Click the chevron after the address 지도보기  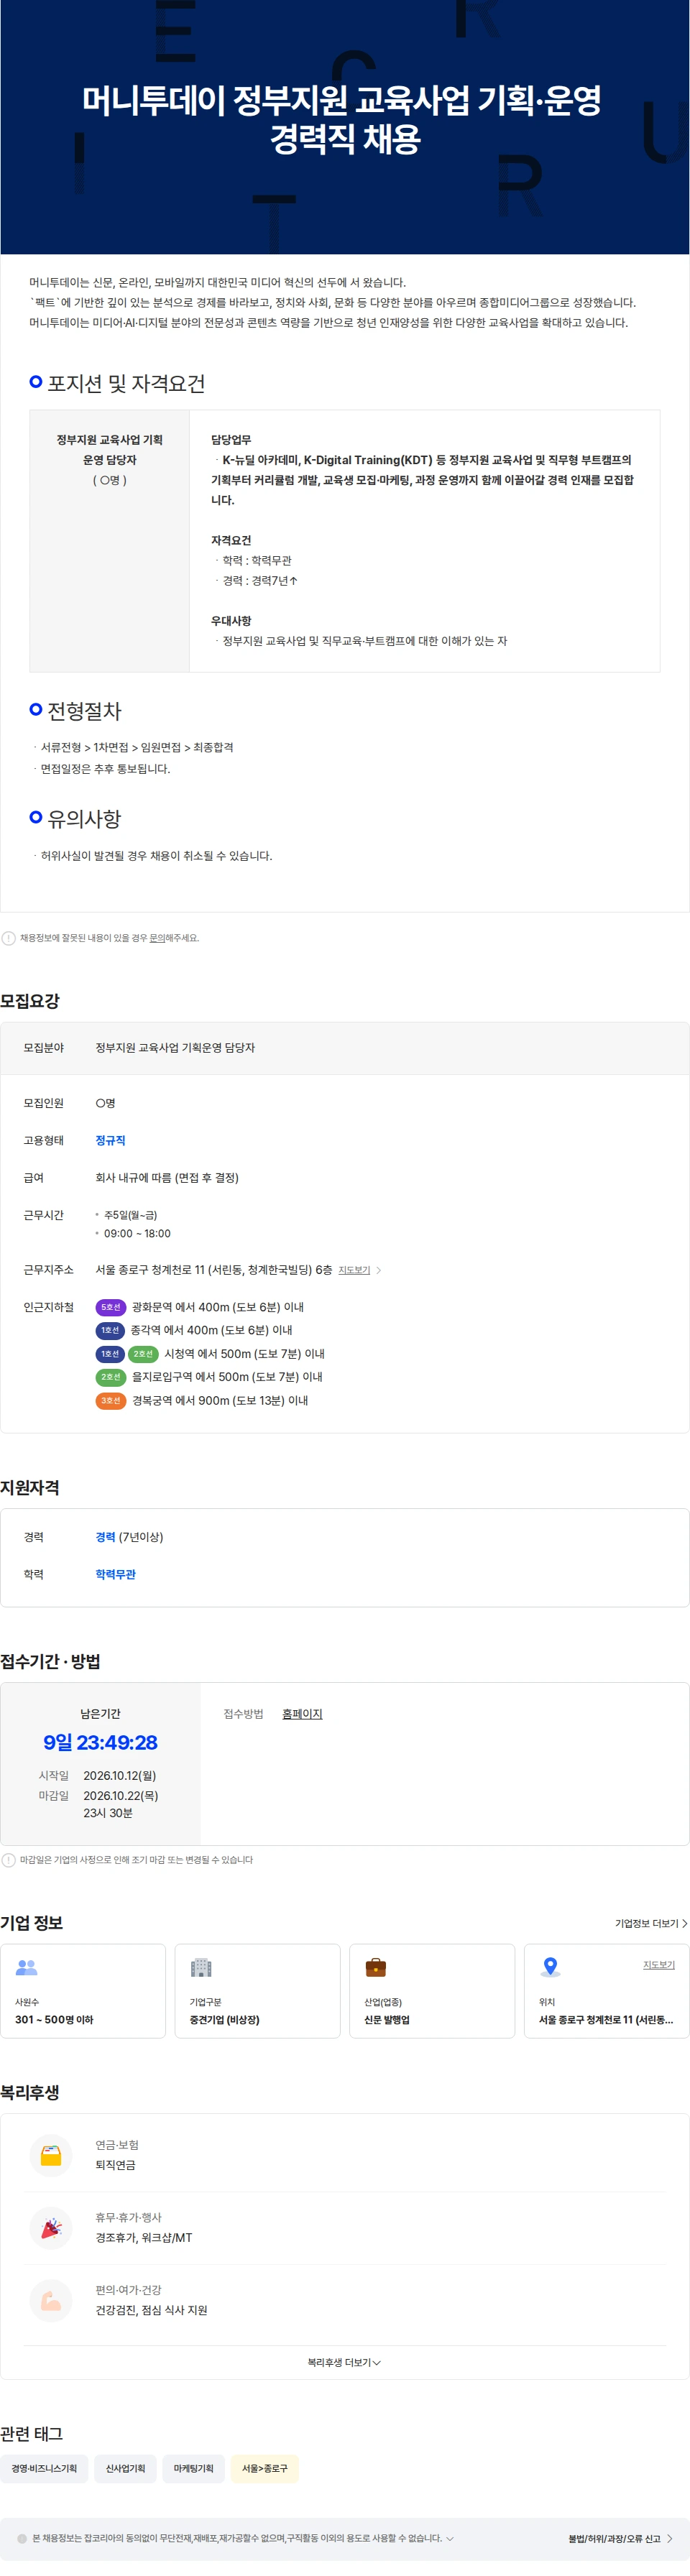tap(379, 1270)
